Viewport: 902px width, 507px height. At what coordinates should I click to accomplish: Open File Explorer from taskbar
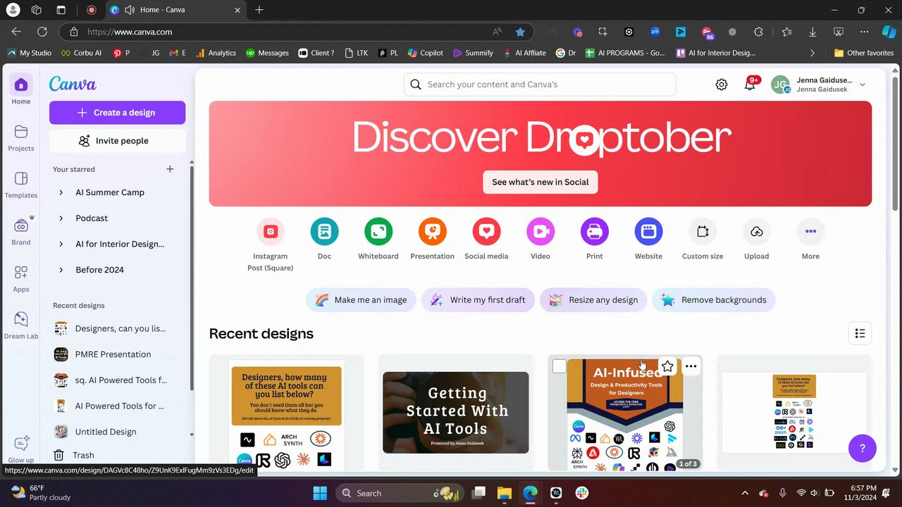(504, 493)
